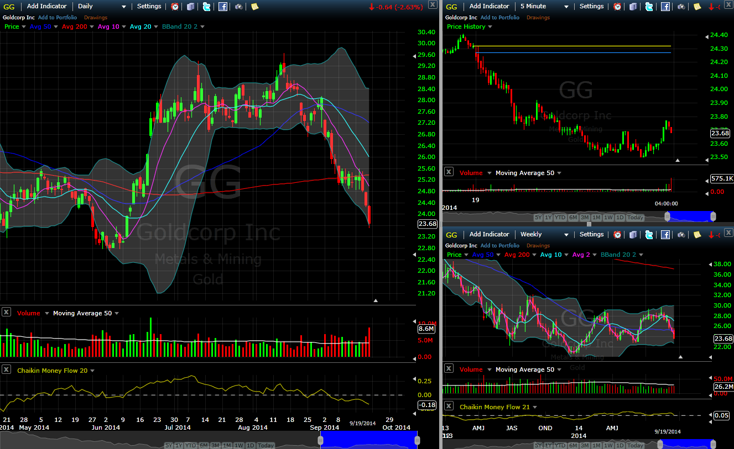
Task: Take snapshot with camera icon in Daily chart
Action: (238, 7)
